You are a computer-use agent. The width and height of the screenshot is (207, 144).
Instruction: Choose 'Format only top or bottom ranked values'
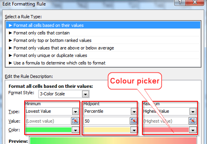103,40
